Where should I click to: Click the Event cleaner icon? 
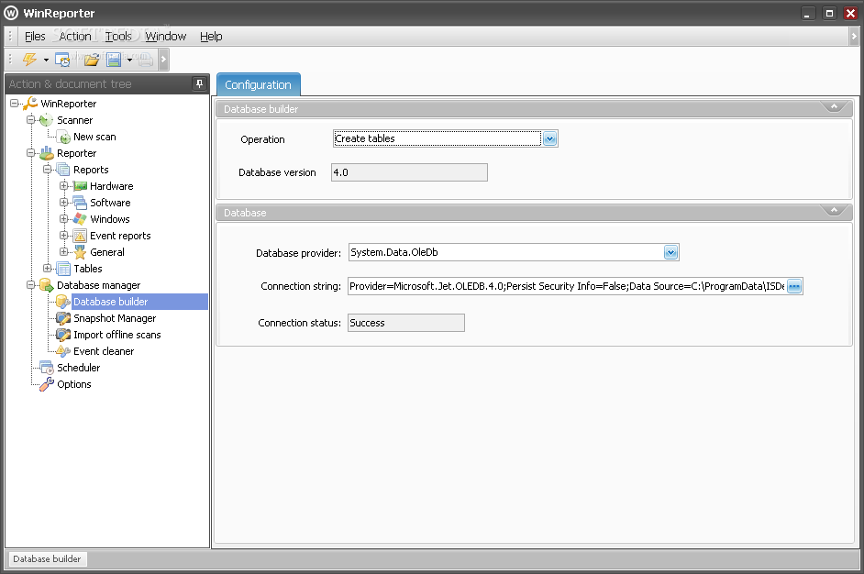click(63, 351)
